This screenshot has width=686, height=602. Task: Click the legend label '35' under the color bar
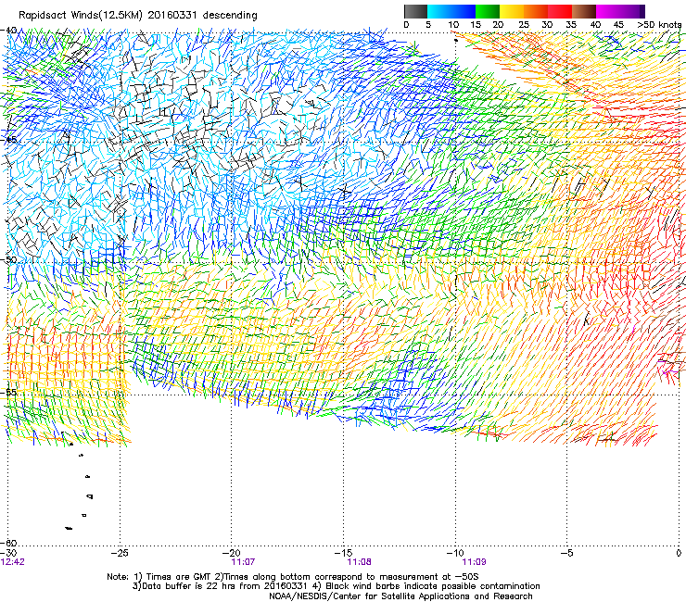tap(571, 24)
